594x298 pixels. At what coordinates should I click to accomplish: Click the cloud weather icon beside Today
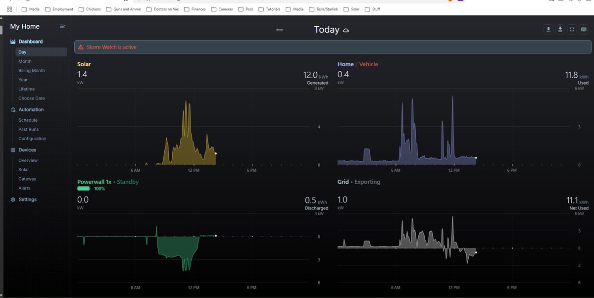346,31
